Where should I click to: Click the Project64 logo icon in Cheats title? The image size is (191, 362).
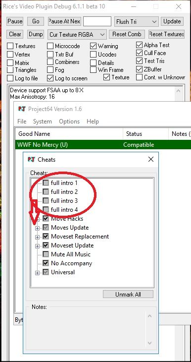[31, 159]
